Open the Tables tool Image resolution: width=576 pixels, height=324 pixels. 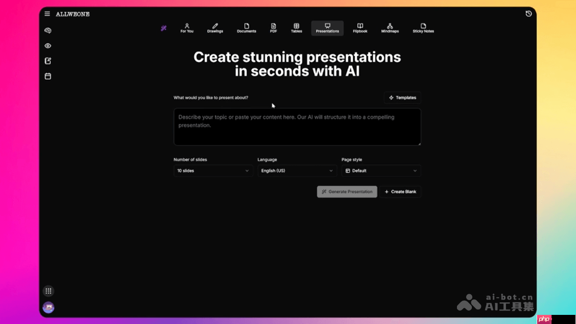point(296,28)
